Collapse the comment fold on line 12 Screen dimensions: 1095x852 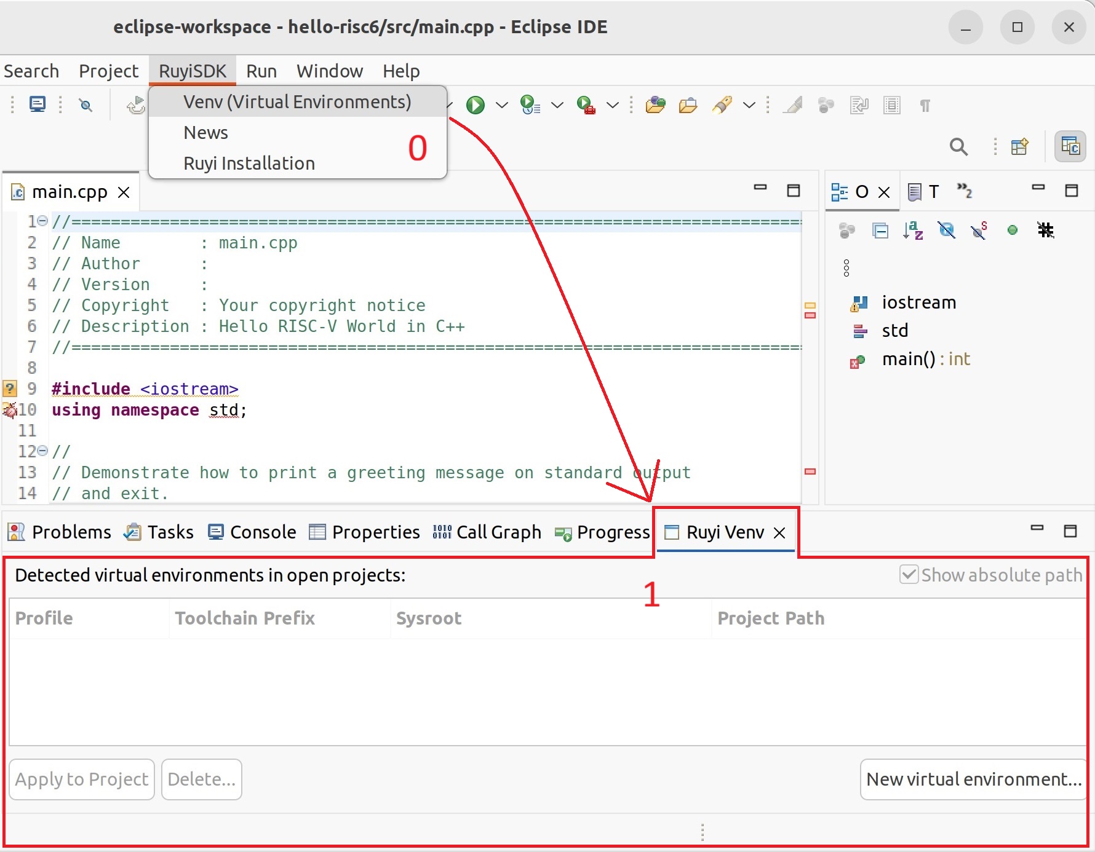tap(42, 451)
